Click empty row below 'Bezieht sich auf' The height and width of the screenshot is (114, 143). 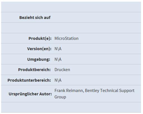(71, 28)
